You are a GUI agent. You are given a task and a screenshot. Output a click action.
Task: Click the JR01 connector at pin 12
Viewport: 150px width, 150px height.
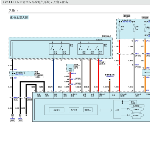148,68
